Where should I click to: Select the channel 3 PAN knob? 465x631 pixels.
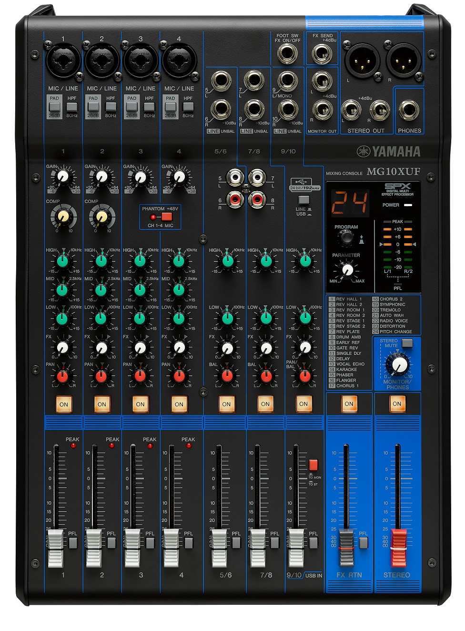coord(140,375)
